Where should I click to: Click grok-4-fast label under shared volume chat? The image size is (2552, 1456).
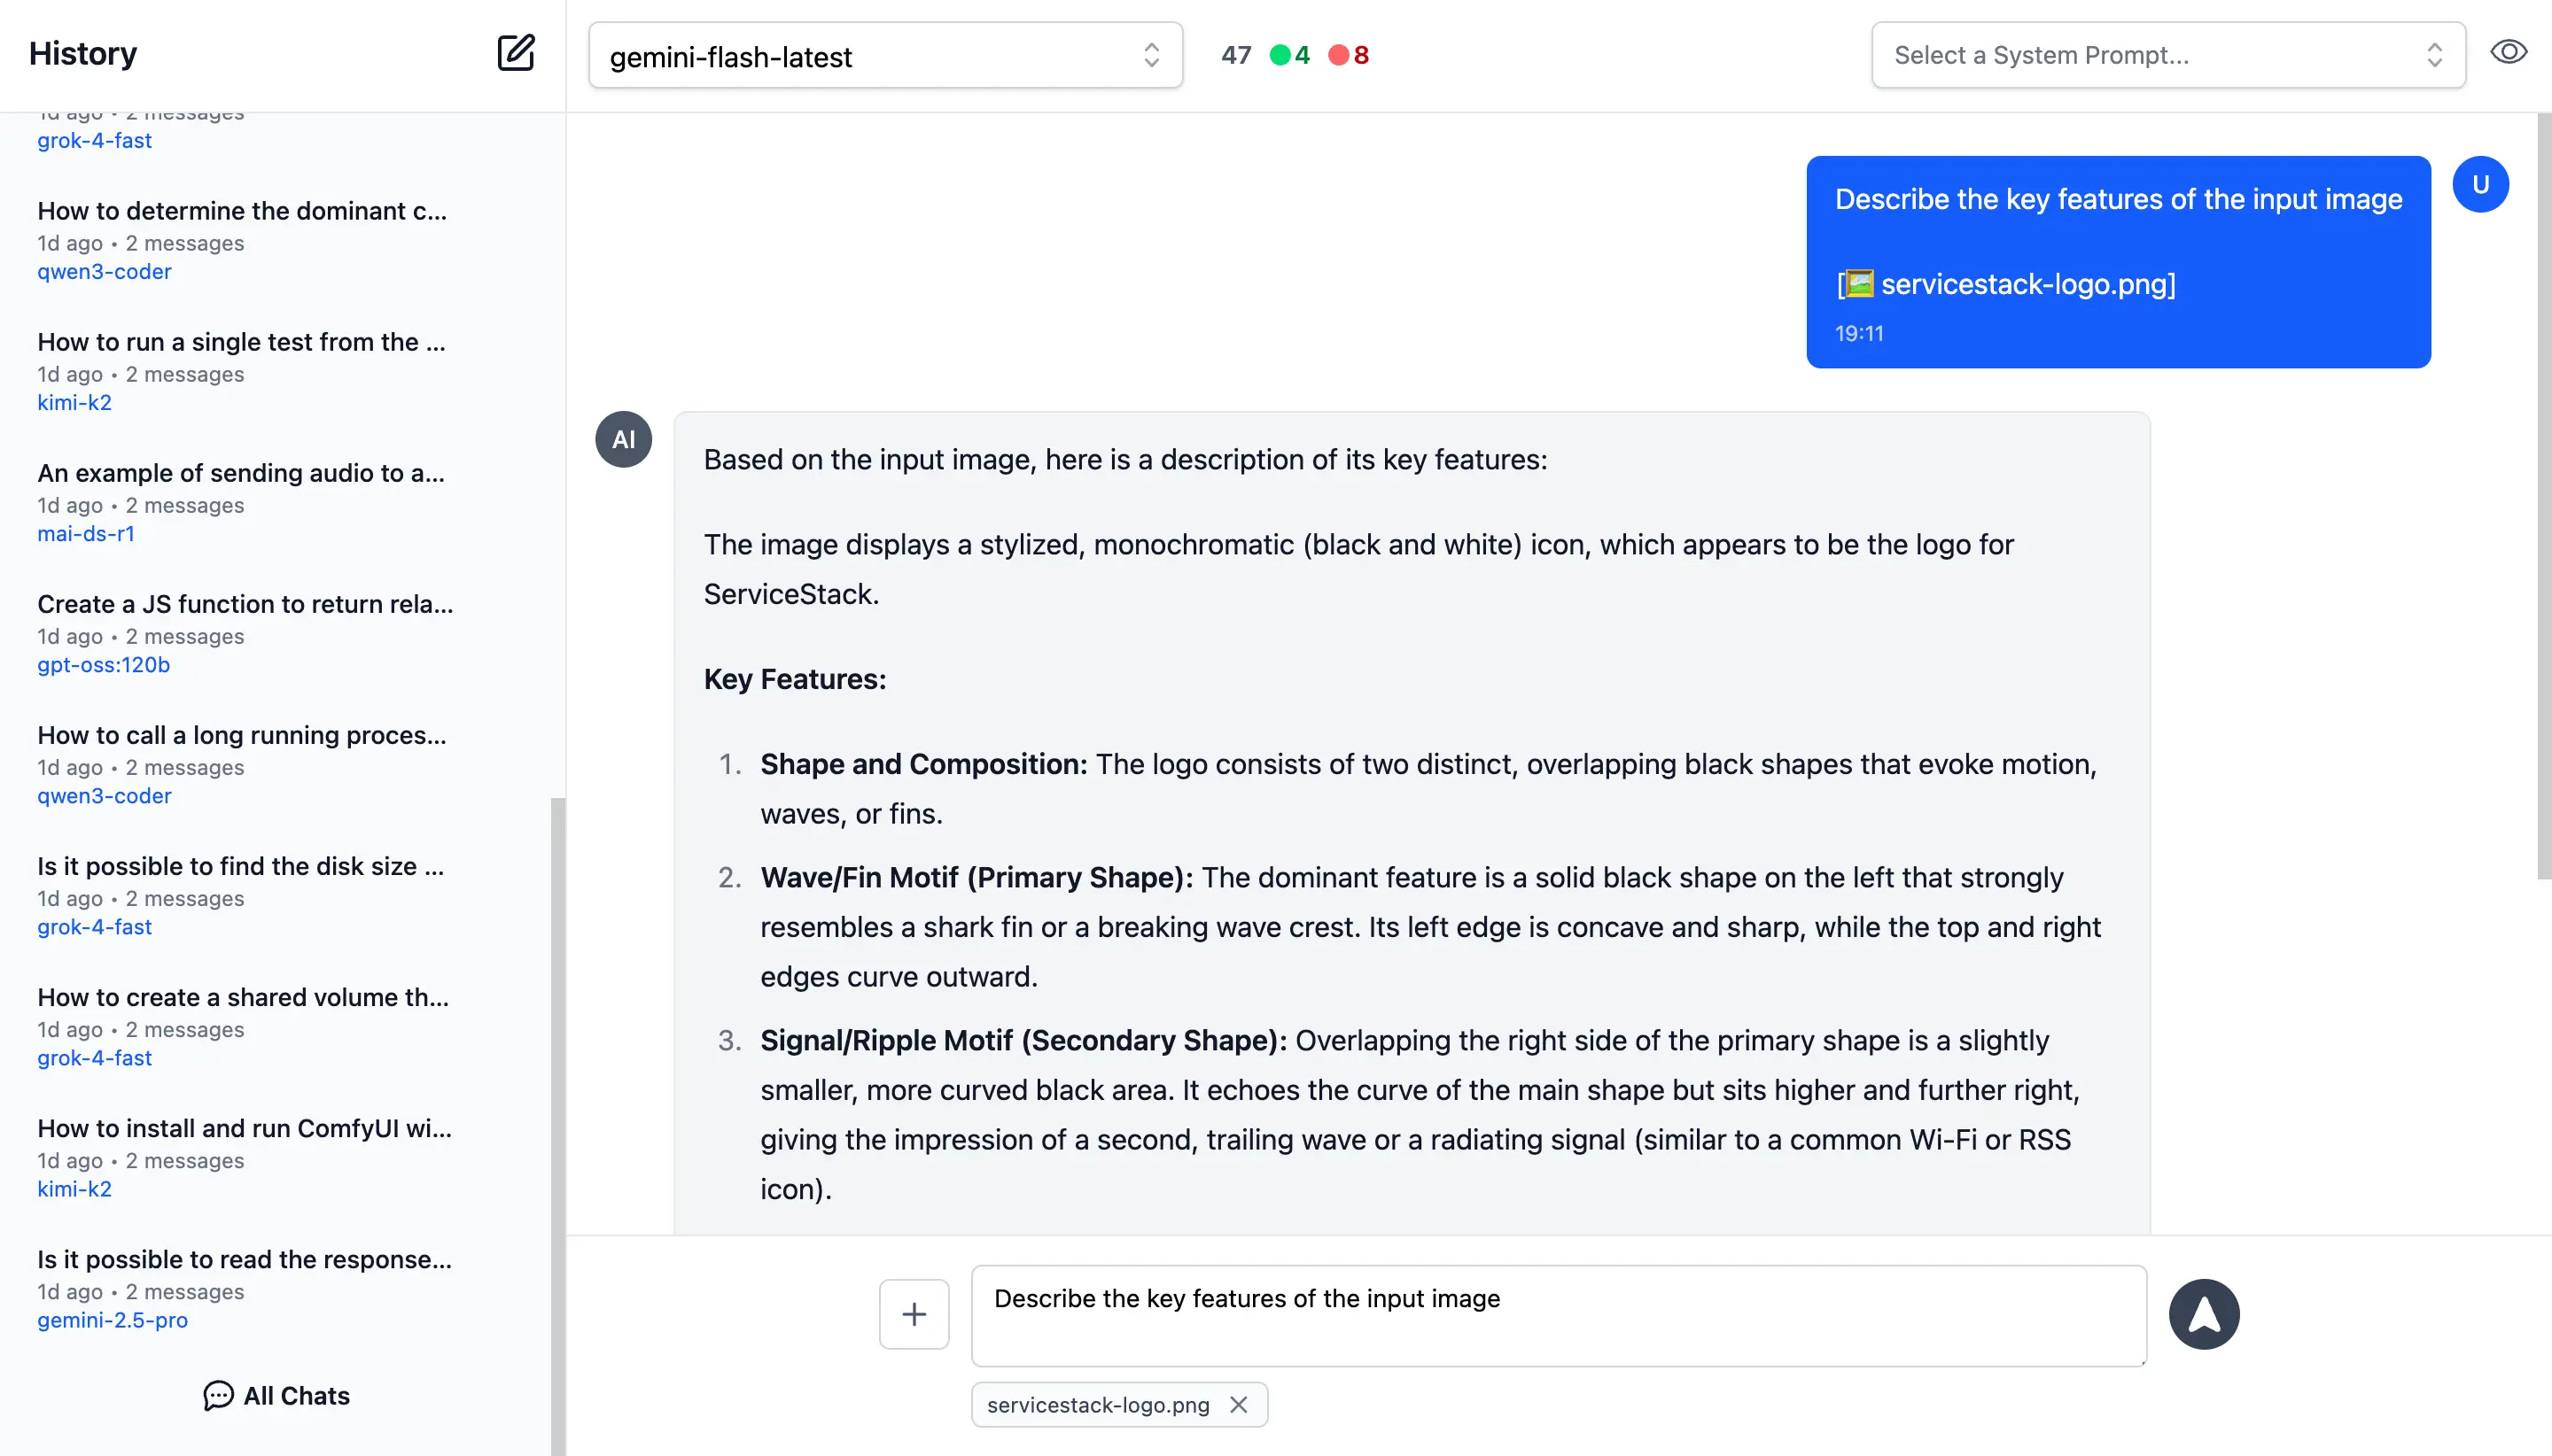[94, 1058]
